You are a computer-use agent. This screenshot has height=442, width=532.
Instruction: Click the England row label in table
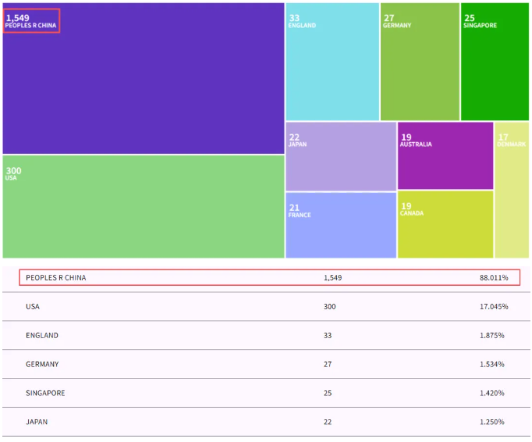click(42, 336)
